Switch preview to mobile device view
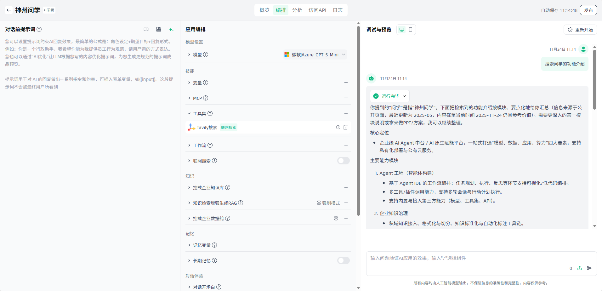 pyautogui.click(x=411, y=30)
